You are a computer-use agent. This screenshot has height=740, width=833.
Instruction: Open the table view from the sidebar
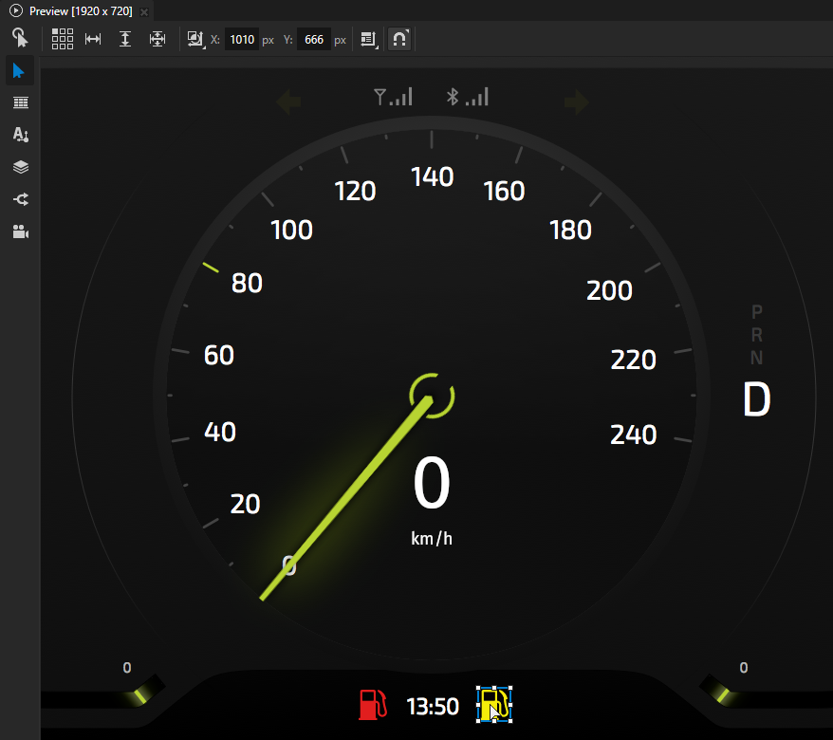(x=20, y=102)
